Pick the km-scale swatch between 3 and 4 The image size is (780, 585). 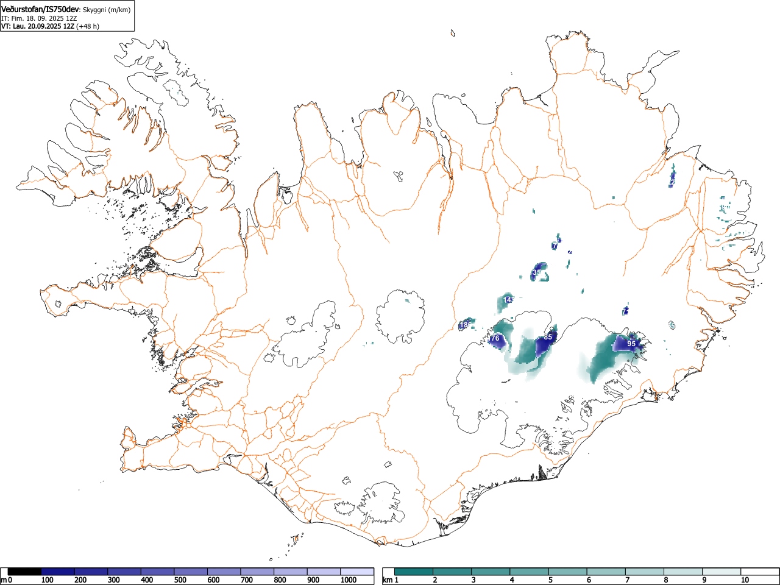pos(491,572)
